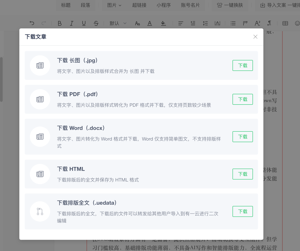300x251 pixels.
Task: Toggle underline formatting
Action: [x=84, y=23]
